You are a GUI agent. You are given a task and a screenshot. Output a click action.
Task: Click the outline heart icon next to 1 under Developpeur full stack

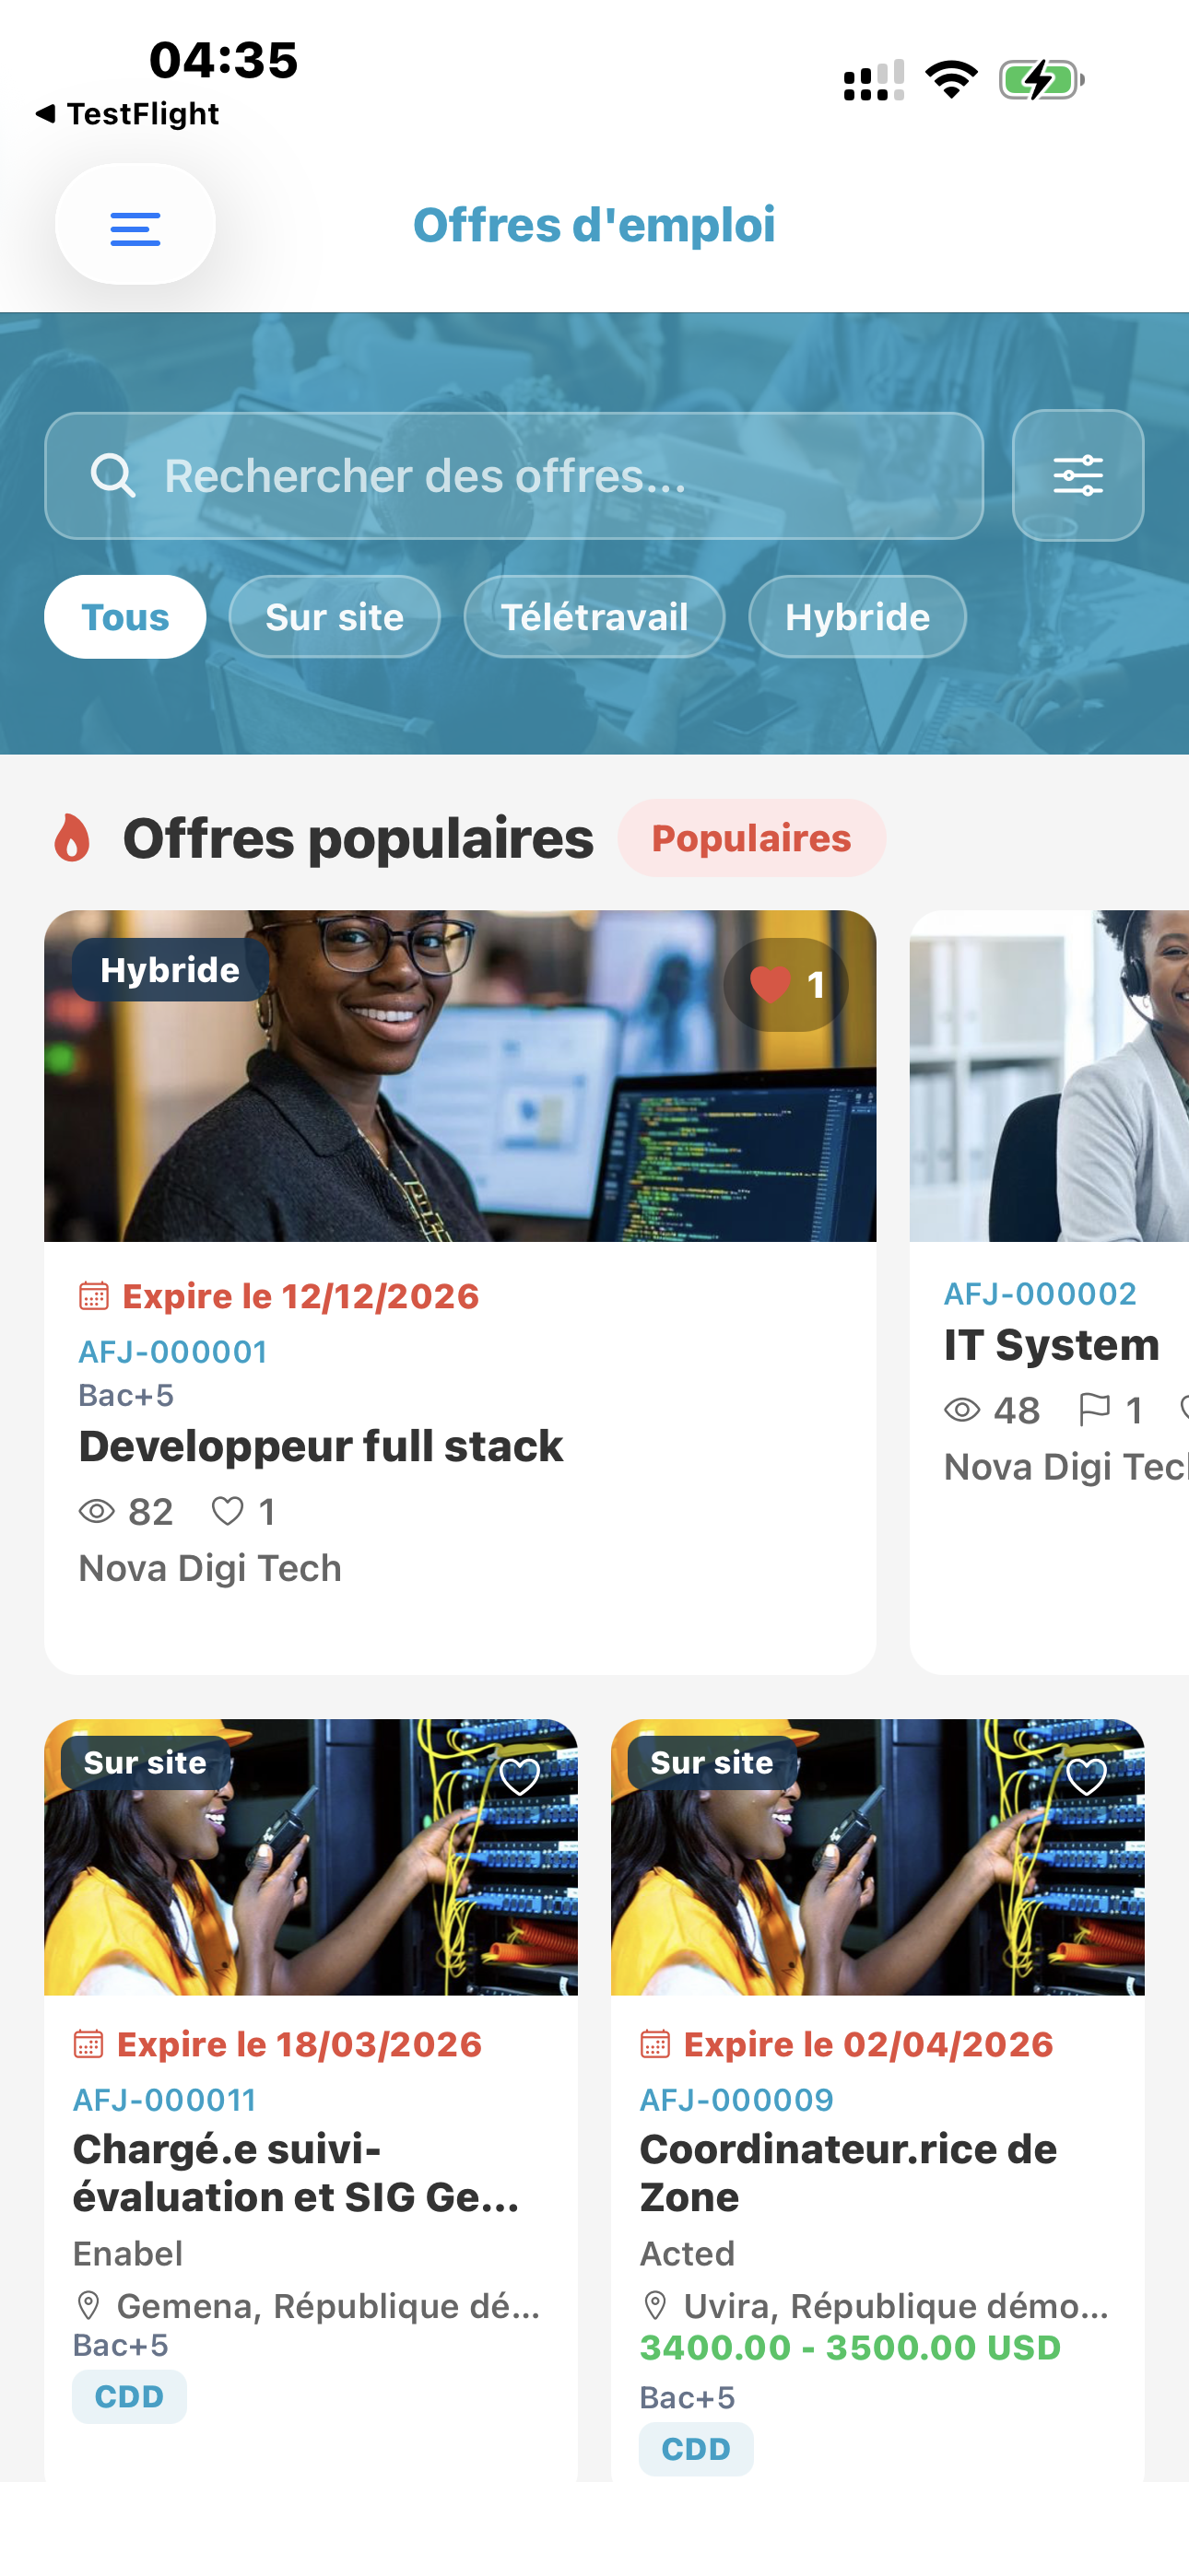click(x=227, y=1511)
